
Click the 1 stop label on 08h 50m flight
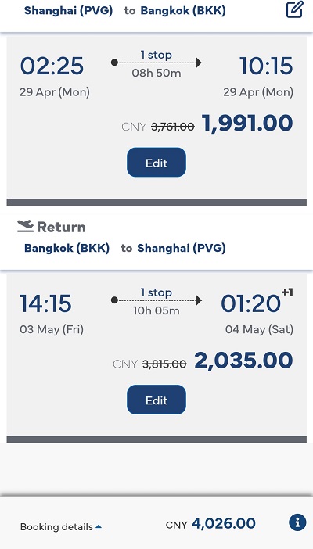pos(156,55)
